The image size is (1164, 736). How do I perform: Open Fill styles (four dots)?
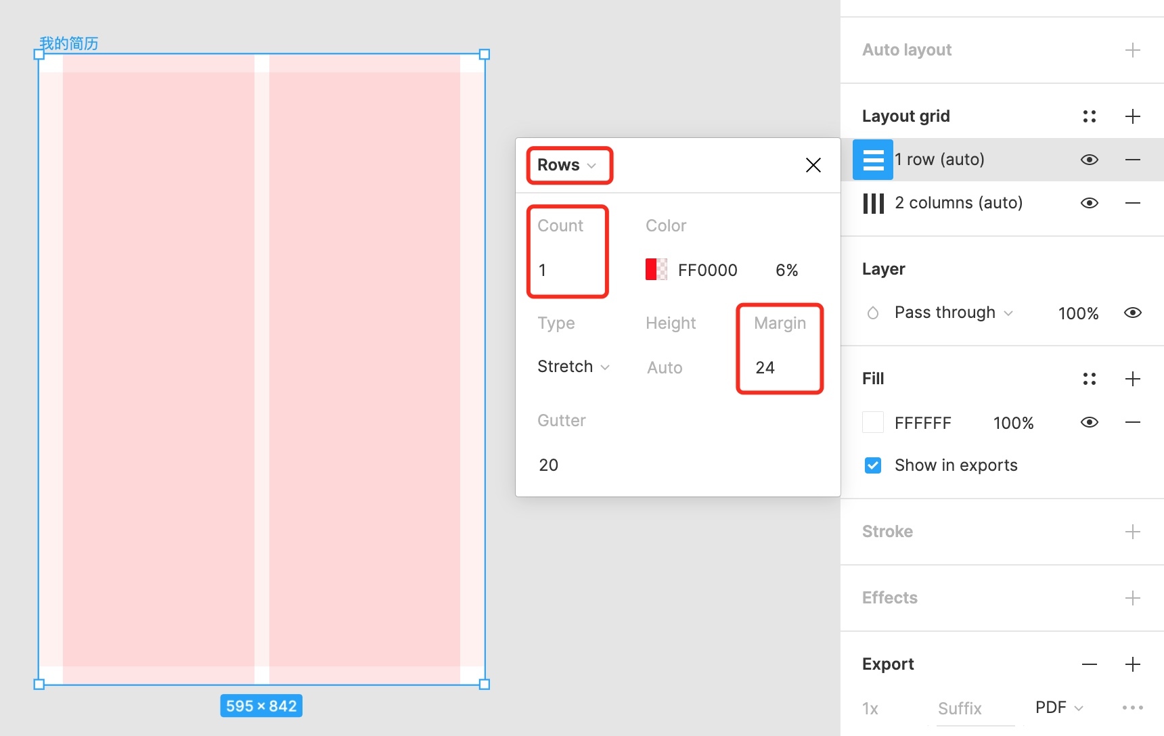click(1089, 379)
